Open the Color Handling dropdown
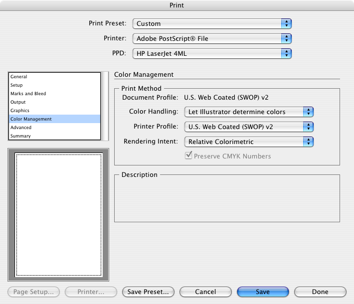The image size is (354, 304). 248,112
